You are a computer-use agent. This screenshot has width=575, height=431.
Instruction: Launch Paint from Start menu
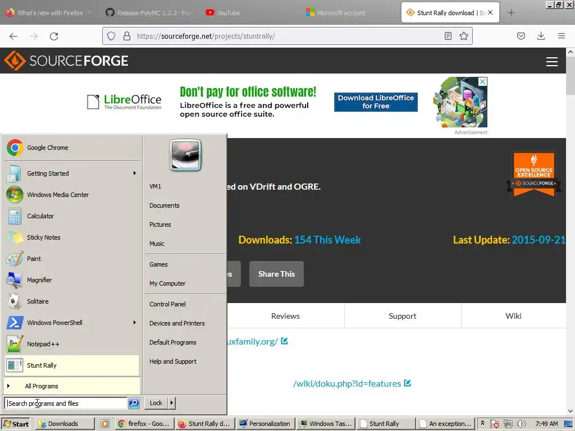point(72,259)
